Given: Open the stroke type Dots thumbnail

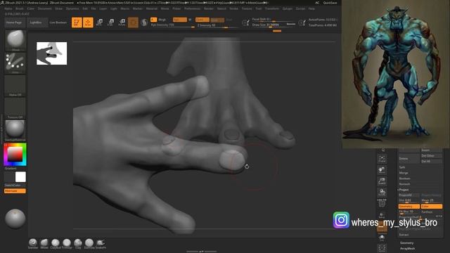Looking at the screenshot, I should pos(15,63).
